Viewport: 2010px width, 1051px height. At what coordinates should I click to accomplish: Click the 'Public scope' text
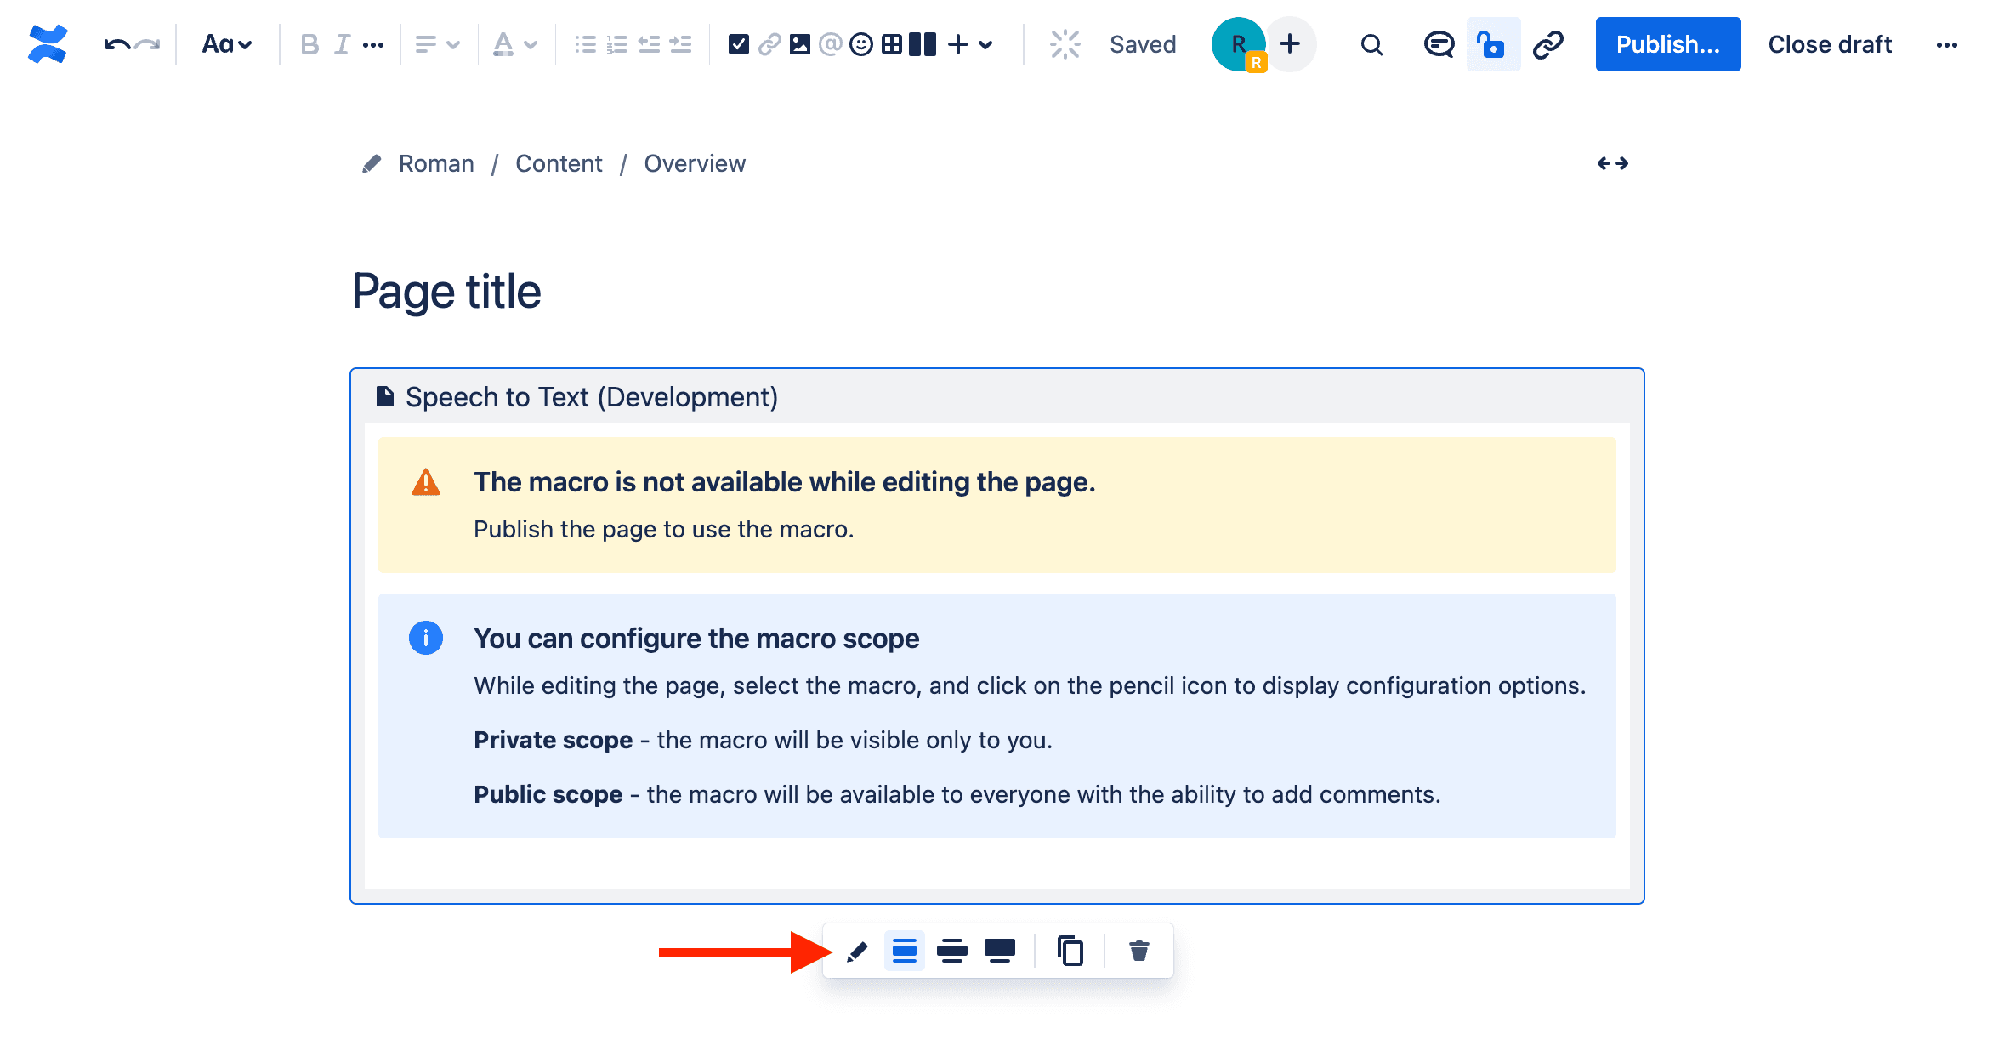[548, 794]
